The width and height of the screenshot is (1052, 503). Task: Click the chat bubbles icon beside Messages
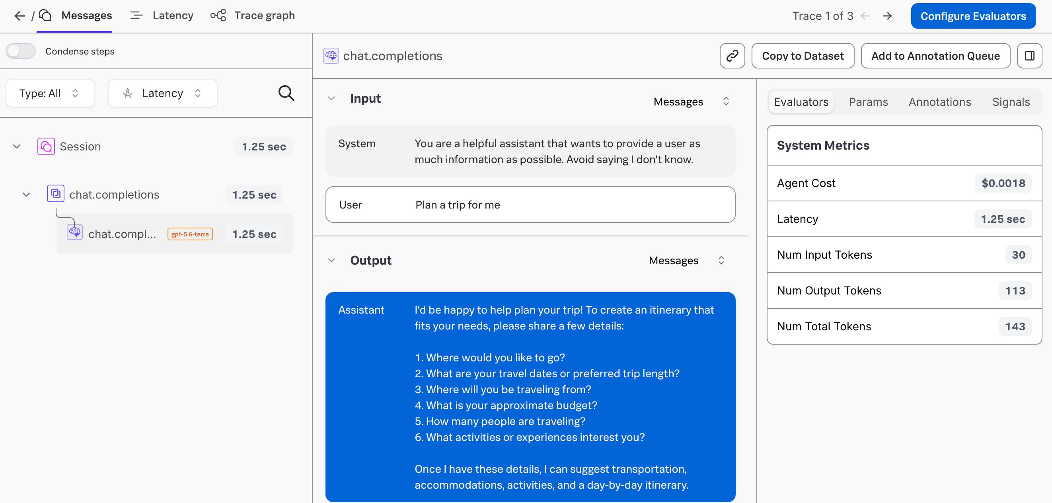point(45,16)
